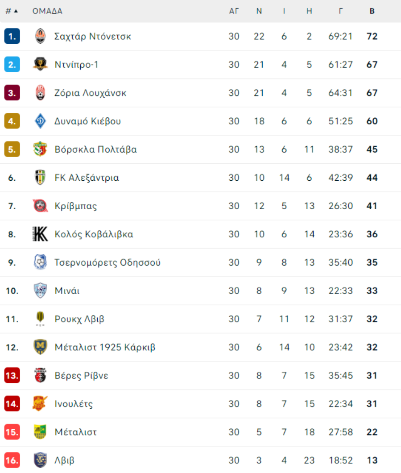This screenshot has height=473, width=401.
Task: Click the Ζόρια Λουχάνσκ club crest
Action: click(40, 93)
